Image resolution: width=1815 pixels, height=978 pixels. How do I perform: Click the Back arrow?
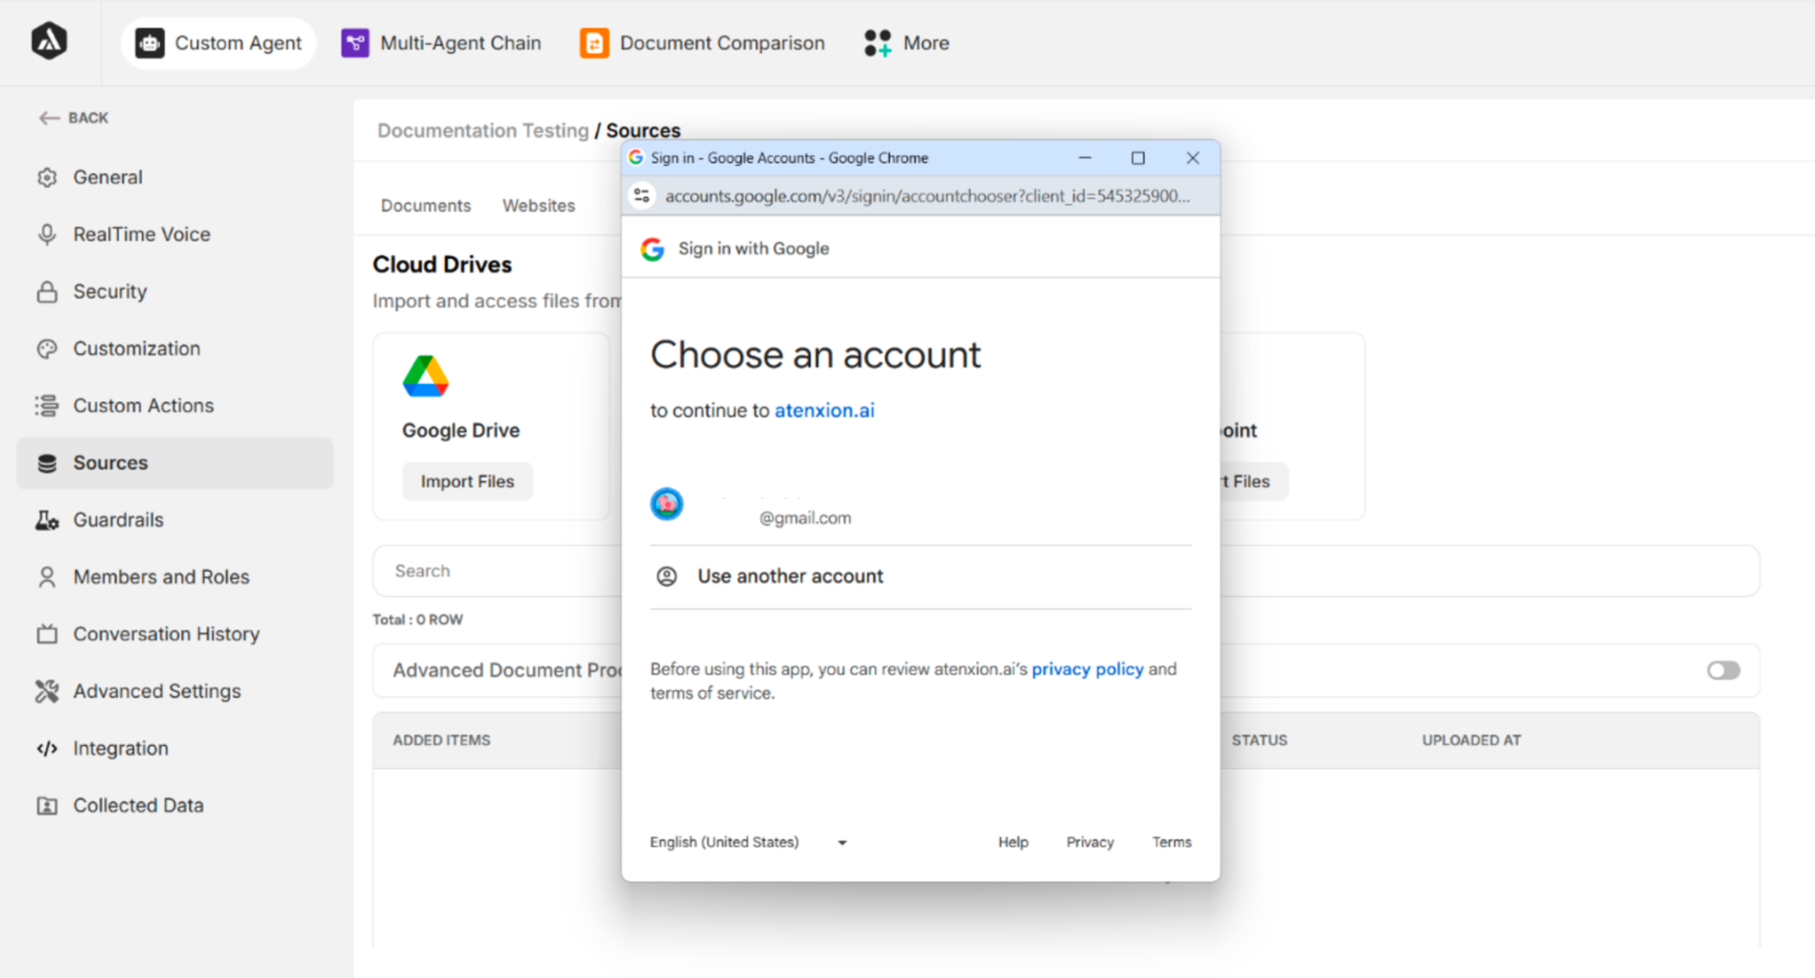coord(50,118)
